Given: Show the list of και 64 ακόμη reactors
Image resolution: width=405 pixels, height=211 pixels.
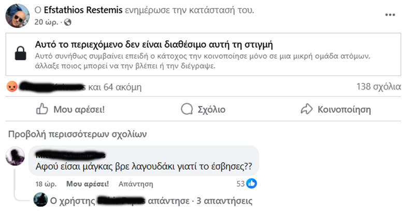Looking at the screenshot, I should [x=115, y=86].
